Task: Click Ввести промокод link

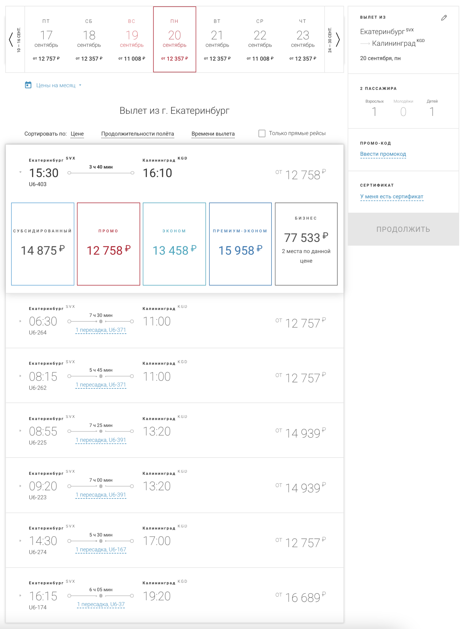Action: [383, 154]
